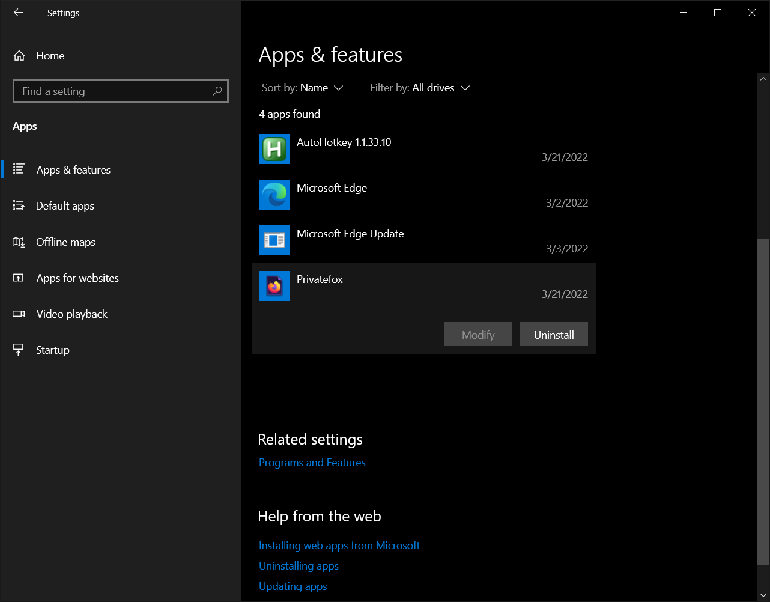Close the Settings window
Viewport: 770px width, 602px height.
pyautogui.click(x=752, y=13)
